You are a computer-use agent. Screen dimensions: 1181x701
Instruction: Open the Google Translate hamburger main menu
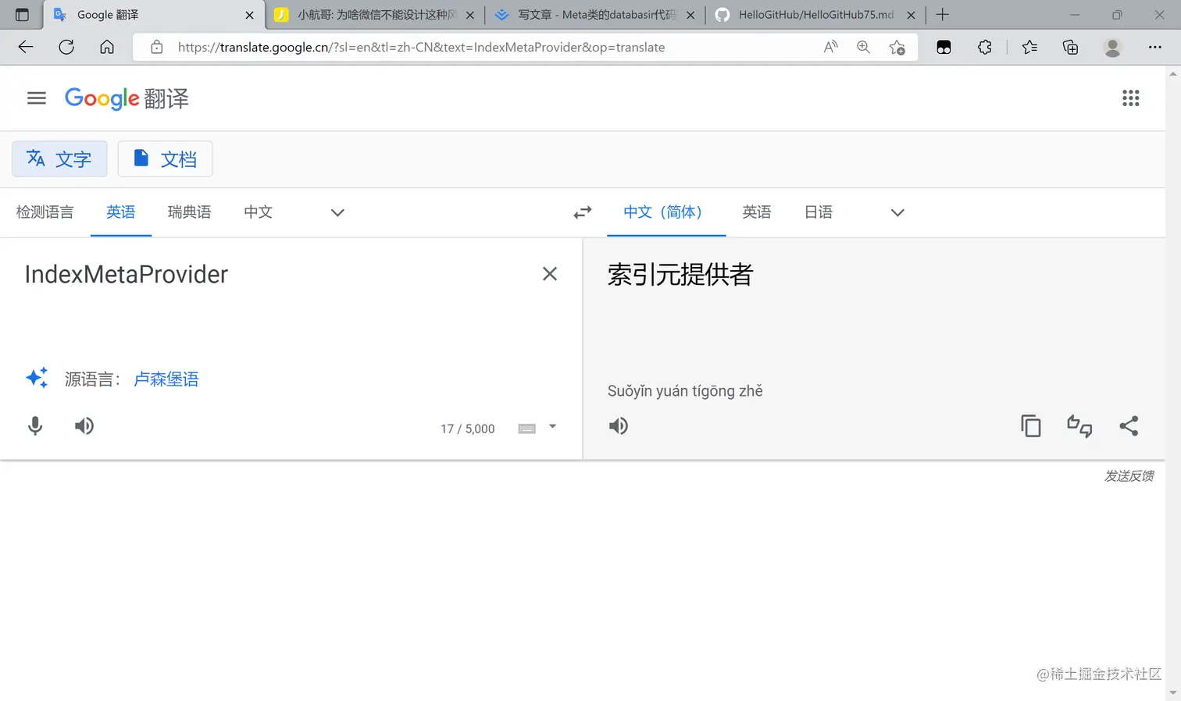37,98
